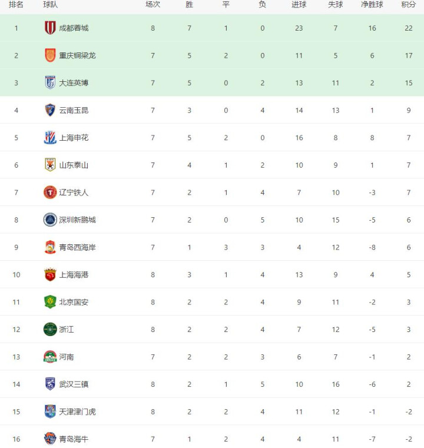Sort table by 净胜球 column header
Screen dimensions: 424x448
372,5
